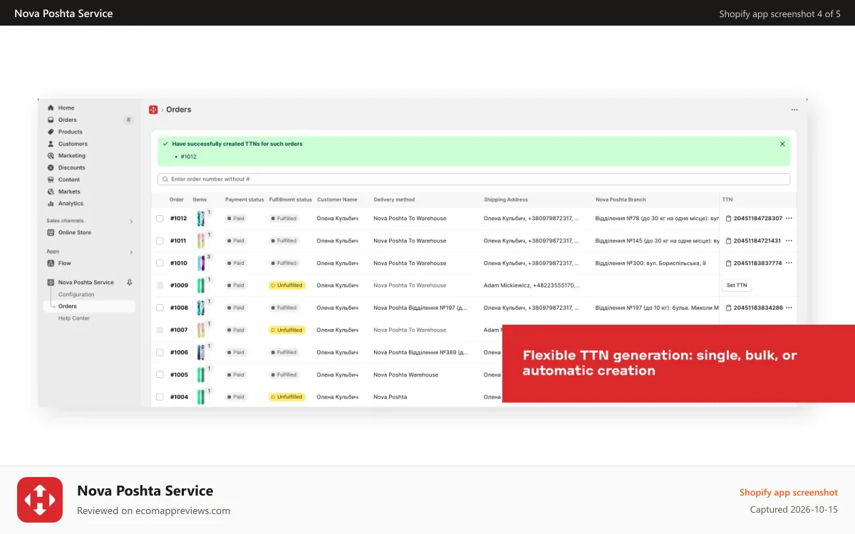Open the more actions menu for order #1008
Image resolution: width=855 pixels, height=534 pixels.
pyautogui.click(x=789, y=308)
